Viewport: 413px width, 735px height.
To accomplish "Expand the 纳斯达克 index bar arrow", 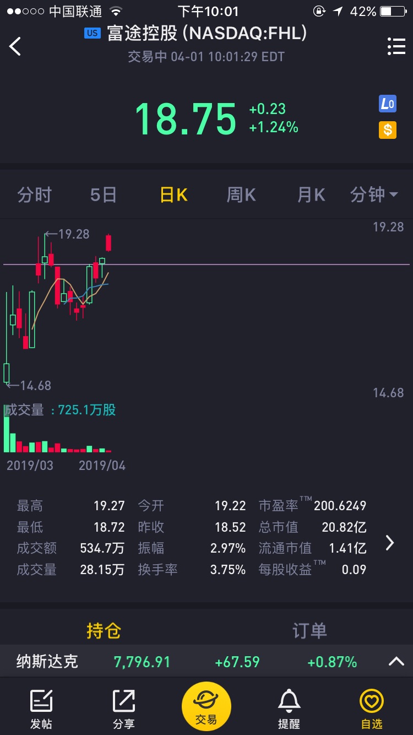I will pyautogui.click(x=396, y=662).
